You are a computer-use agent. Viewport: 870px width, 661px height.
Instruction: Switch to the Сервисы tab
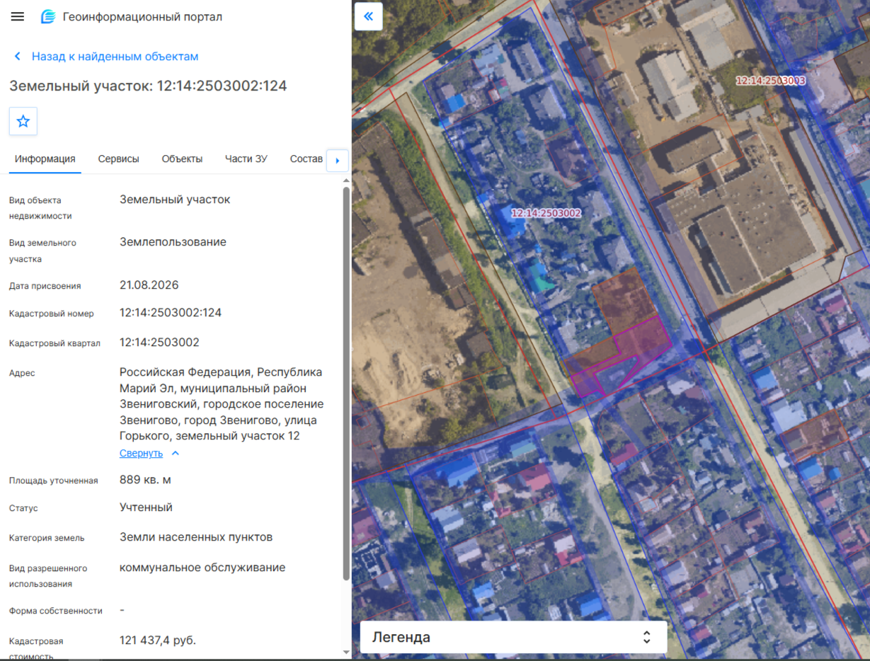click(118, 159)
